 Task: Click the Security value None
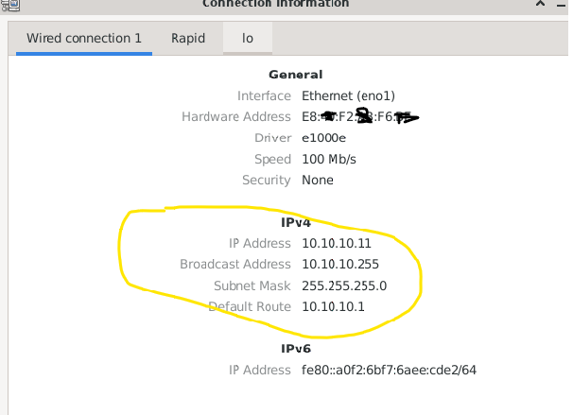(x=318, y=181)
